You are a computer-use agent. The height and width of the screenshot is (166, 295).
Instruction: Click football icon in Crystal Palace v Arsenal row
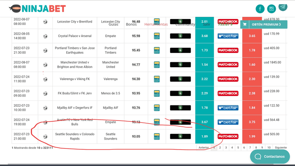pyautogui.click(x=45, y=36)
